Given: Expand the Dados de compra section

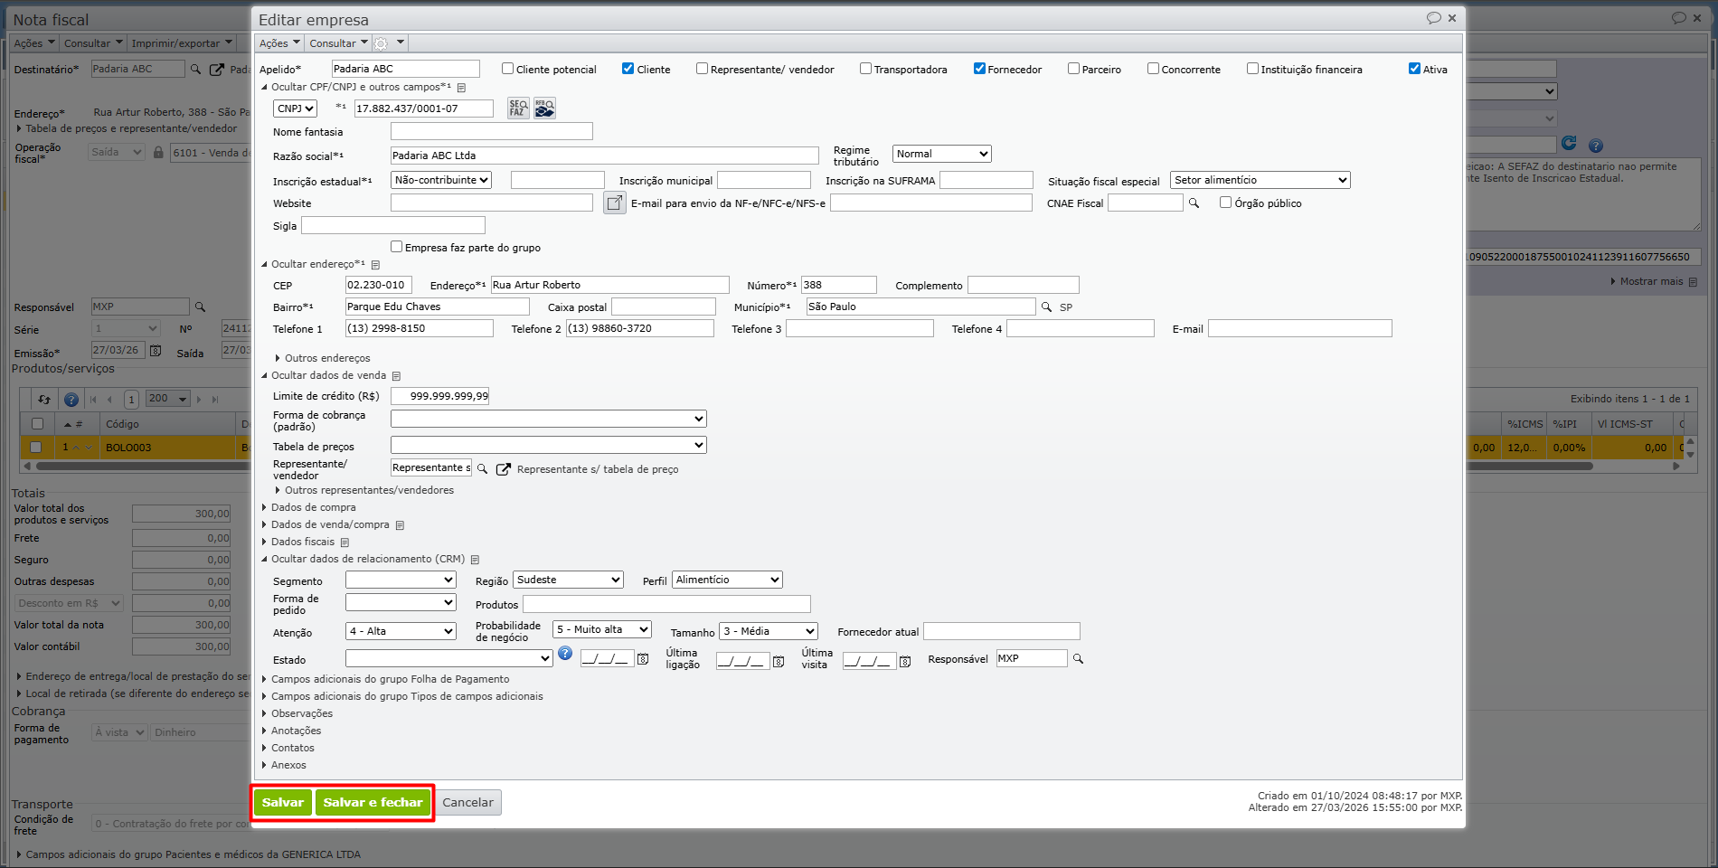Looking at the screenshot, I should (x=313, y=507).
